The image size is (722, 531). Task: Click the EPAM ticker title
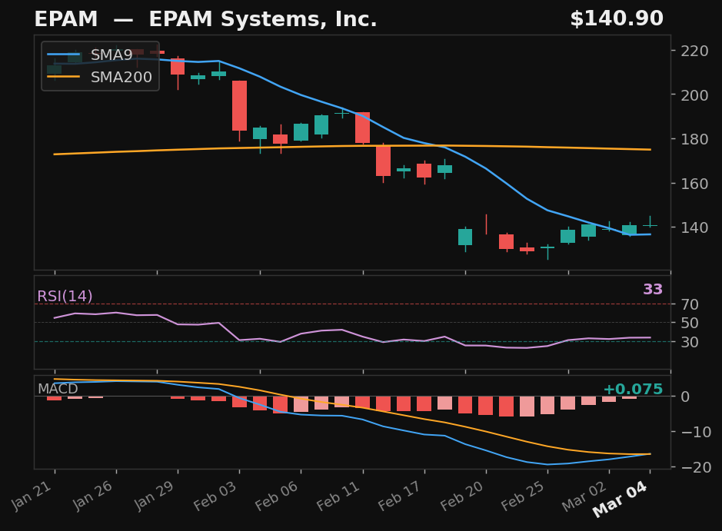point(64,18)
